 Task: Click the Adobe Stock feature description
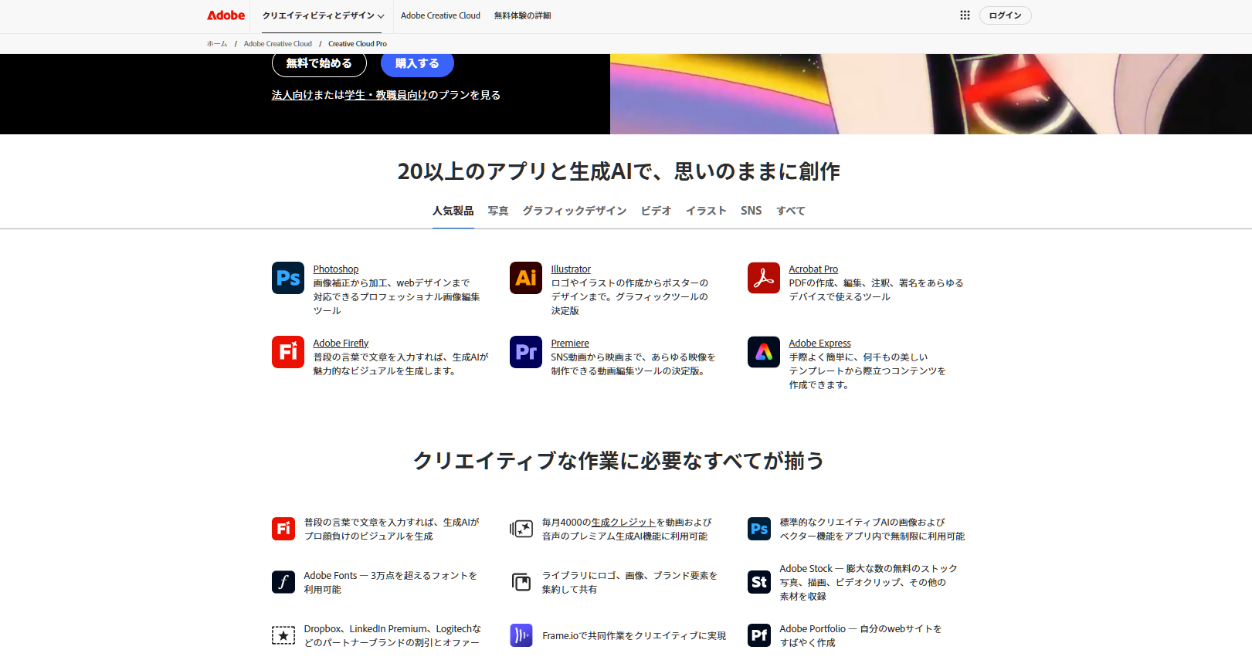pos(868,582)
